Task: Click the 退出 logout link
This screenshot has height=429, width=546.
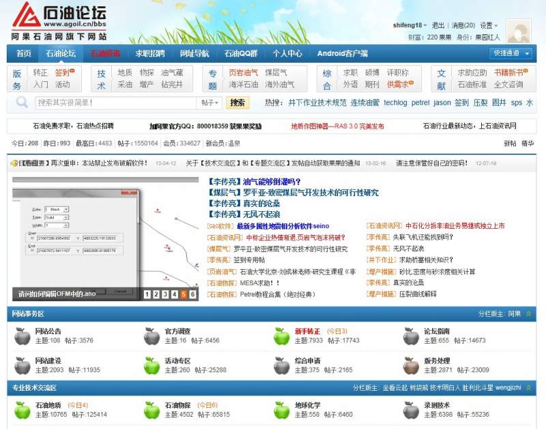Action: click(x=438, y=25)
